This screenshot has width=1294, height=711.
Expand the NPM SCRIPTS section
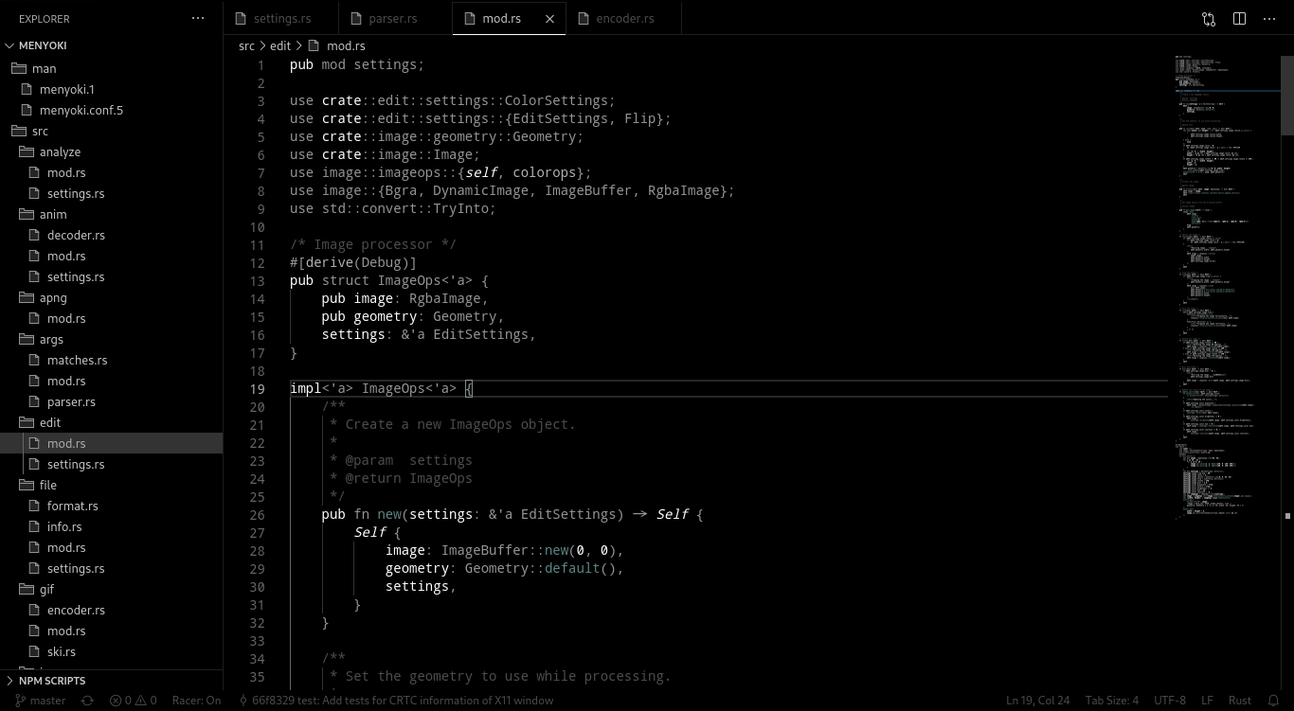click(111, 680)
